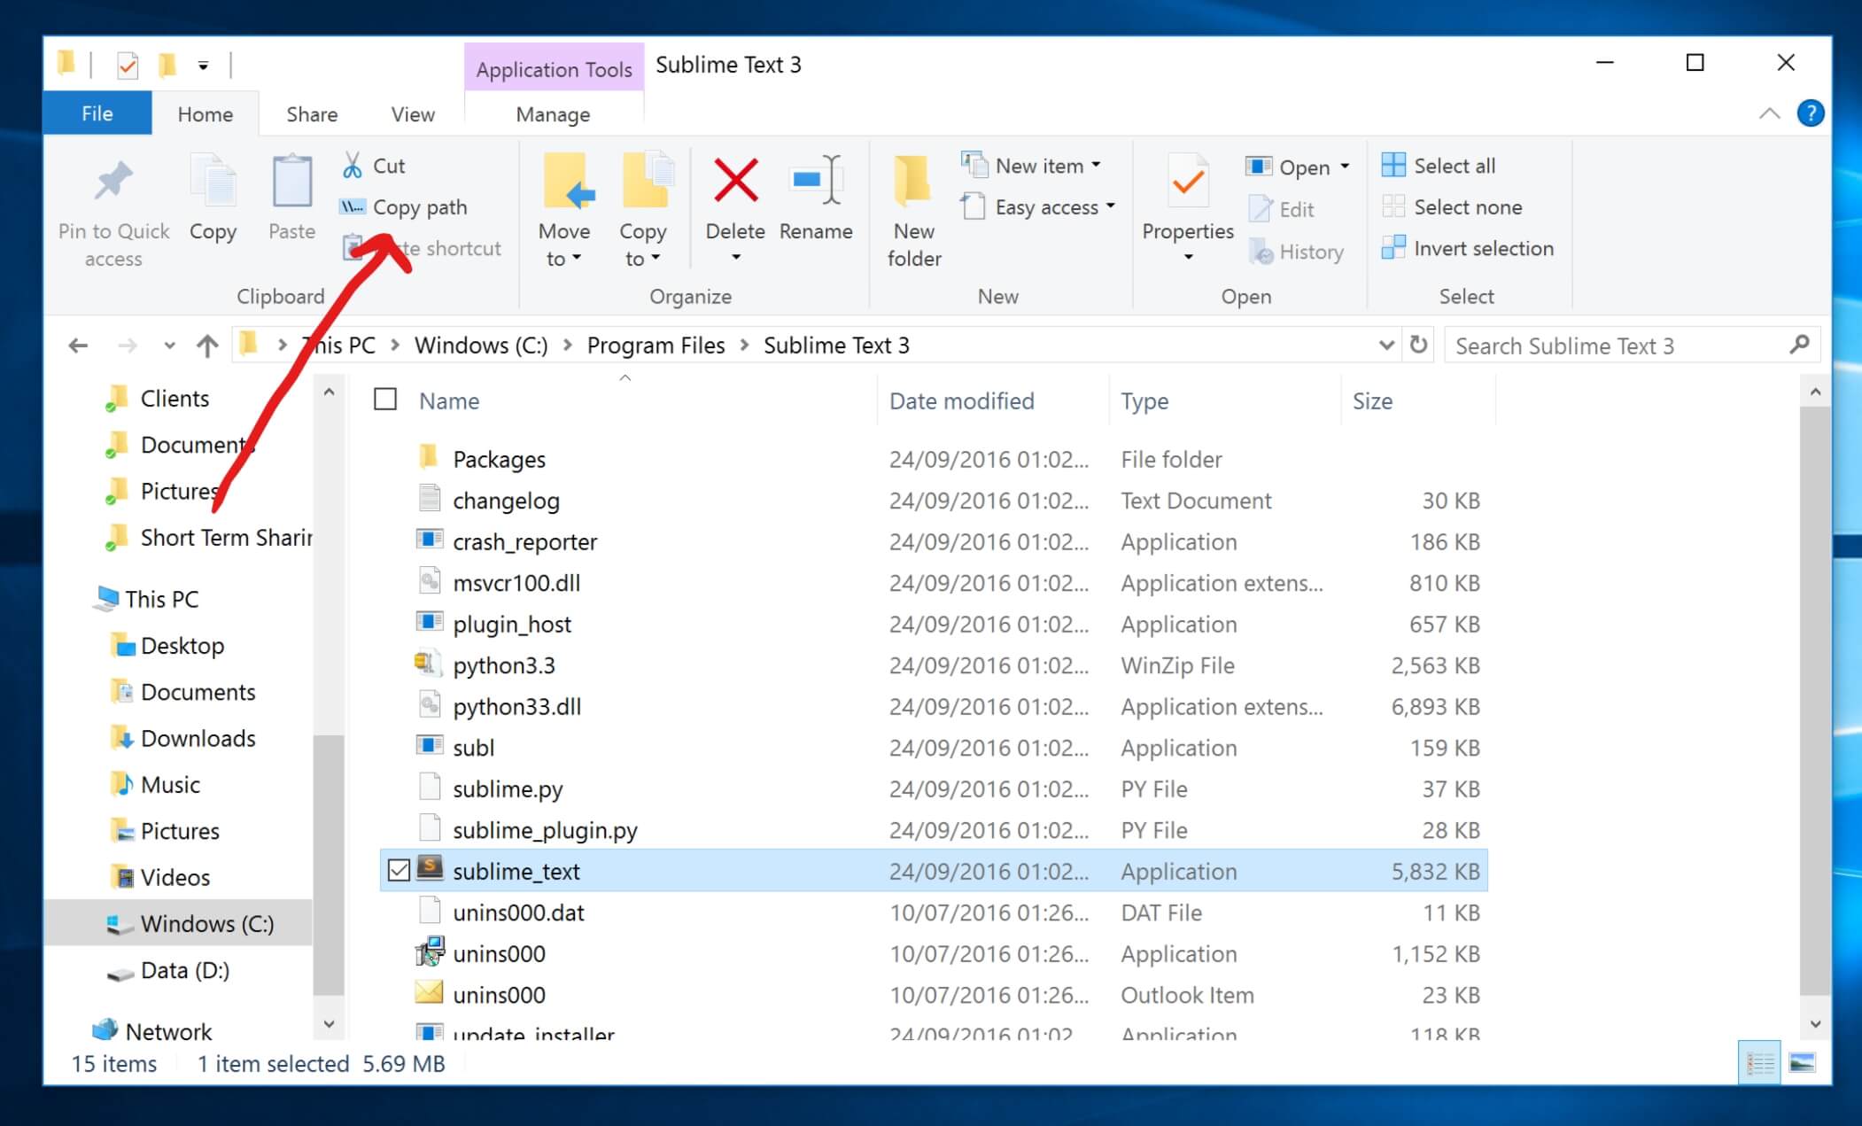The width and height of the screenshot is (1862, 1126).
Task: Select the Cut tool
Action: pos(373,165)
